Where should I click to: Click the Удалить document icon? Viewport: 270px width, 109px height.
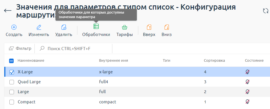pyautogui.click(x=64, y=27)
